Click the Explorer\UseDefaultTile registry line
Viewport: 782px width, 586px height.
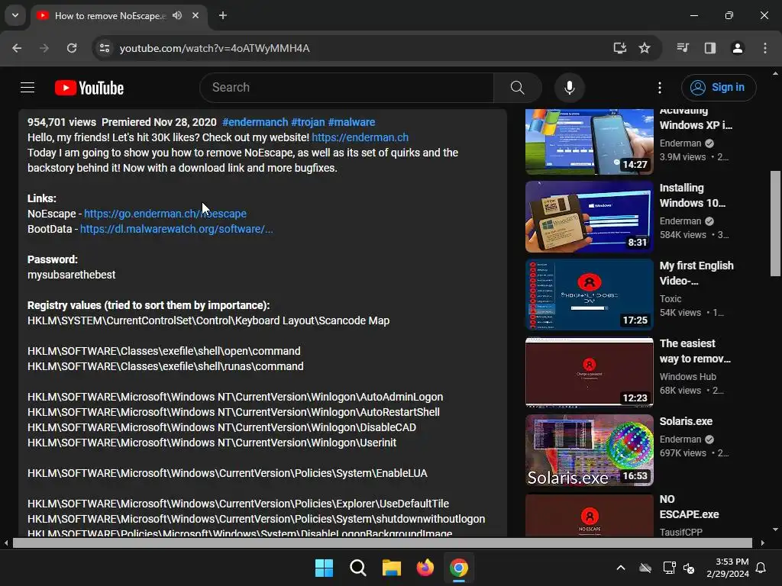tap(238, 504)
